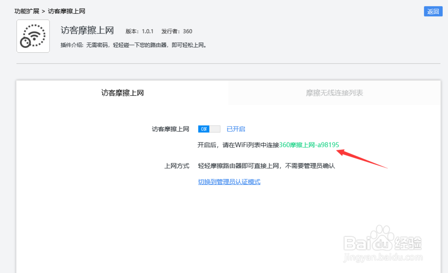The image size is (448, 273).
Task: Open the 切换到管理员认证模式 link
Action: click(x=229, y=182)
